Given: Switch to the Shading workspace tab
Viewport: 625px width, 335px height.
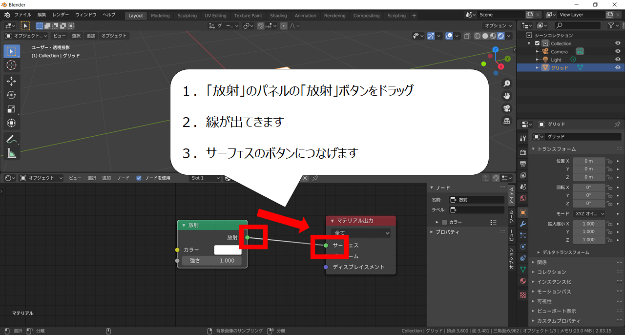Looking at the screenshot, I should click(278, 16).
